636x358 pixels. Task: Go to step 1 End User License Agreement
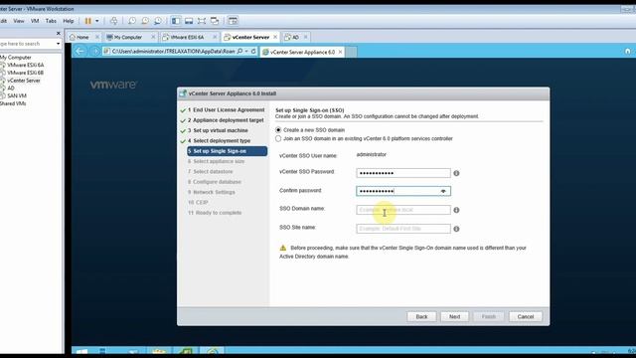226,110
